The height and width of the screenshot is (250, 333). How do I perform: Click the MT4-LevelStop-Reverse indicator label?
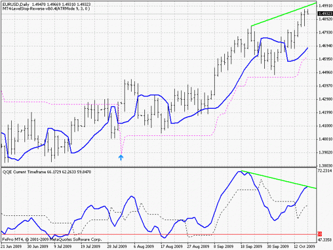click(x=46, y=9)
